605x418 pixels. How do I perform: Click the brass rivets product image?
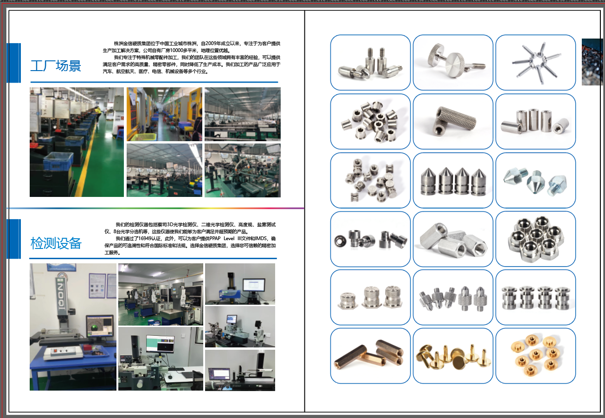(x=453, y=356)
